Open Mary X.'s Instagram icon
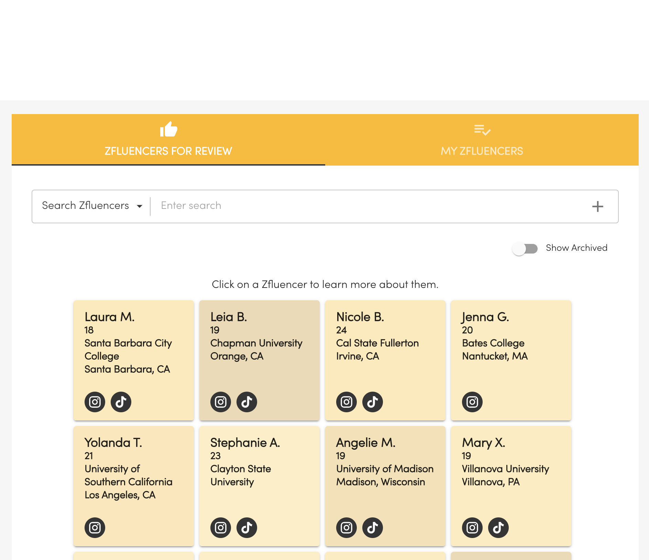The height and width of the screenshot is (560, 649). (x=472, y=528)
